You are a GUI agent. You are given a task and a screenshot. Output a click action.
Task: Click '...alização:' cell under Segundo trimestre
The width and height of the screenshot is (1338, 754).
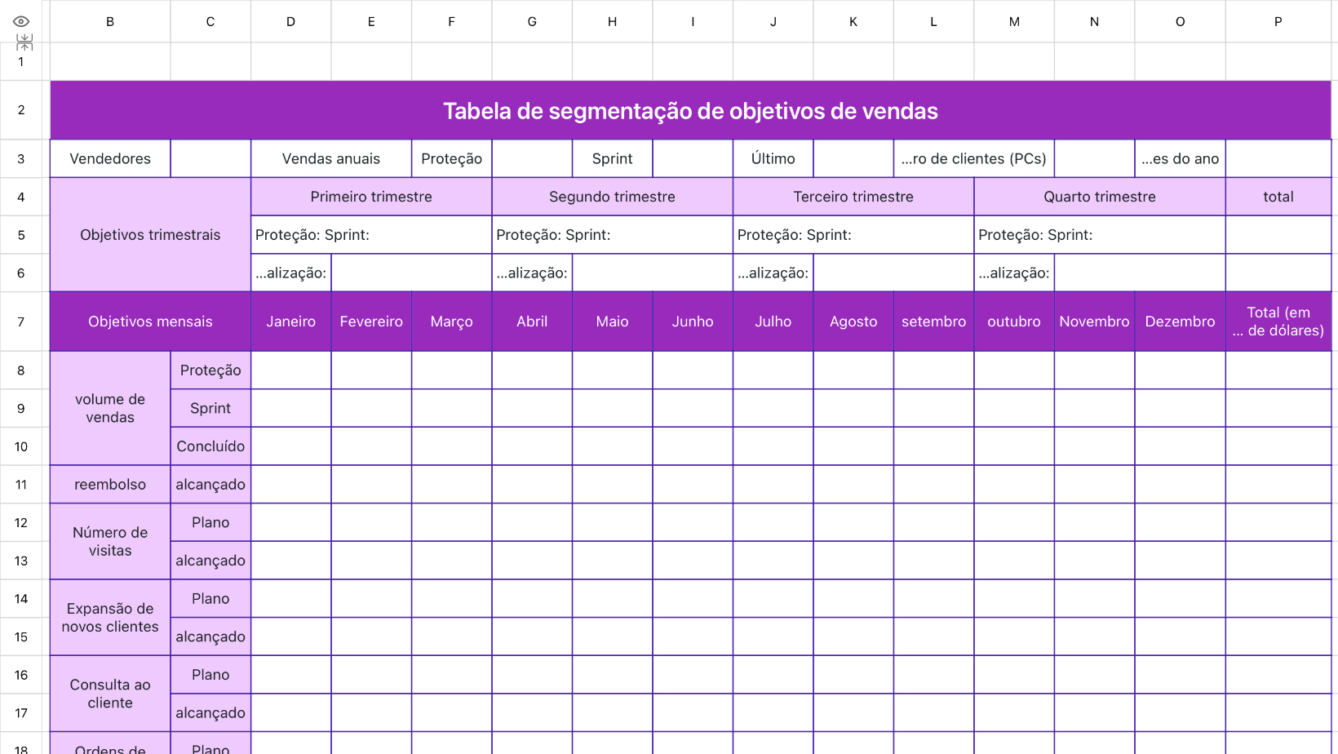point(532,273)
